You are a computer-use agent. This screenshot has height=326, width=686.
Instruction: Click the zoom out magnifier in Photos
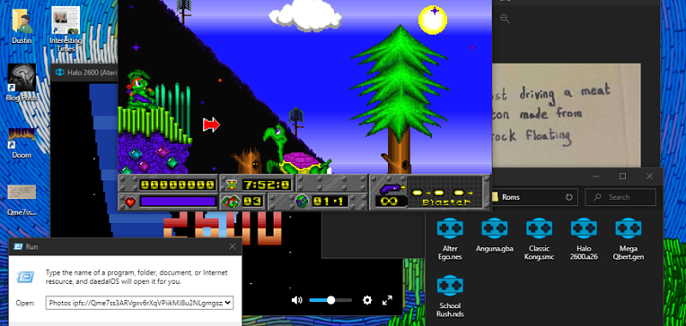(505, 19)
